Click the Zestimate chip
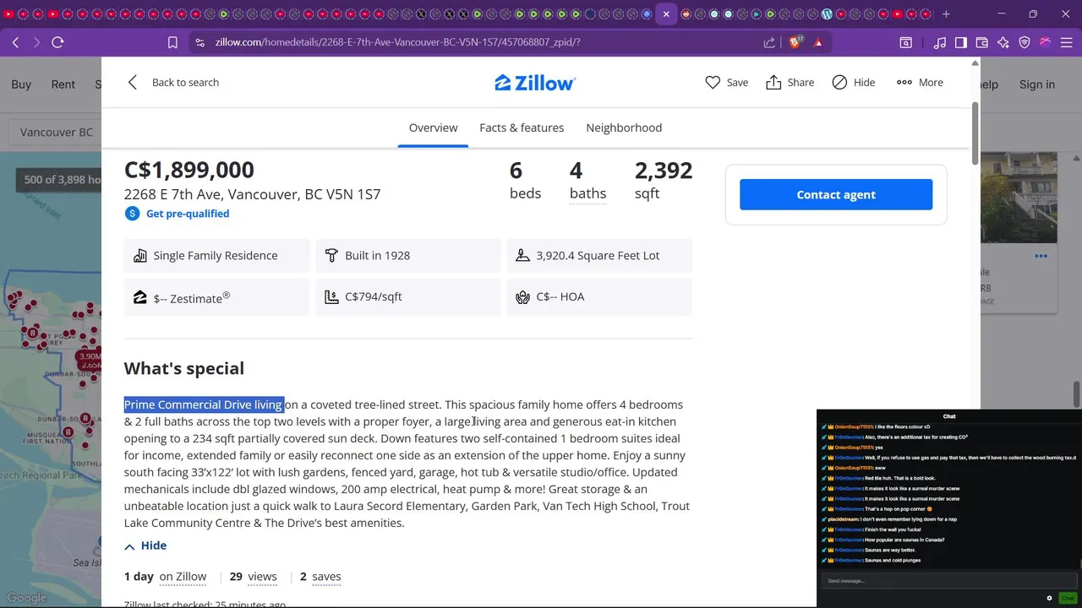This screenshot has height=608, width=1082. (216, 297)
